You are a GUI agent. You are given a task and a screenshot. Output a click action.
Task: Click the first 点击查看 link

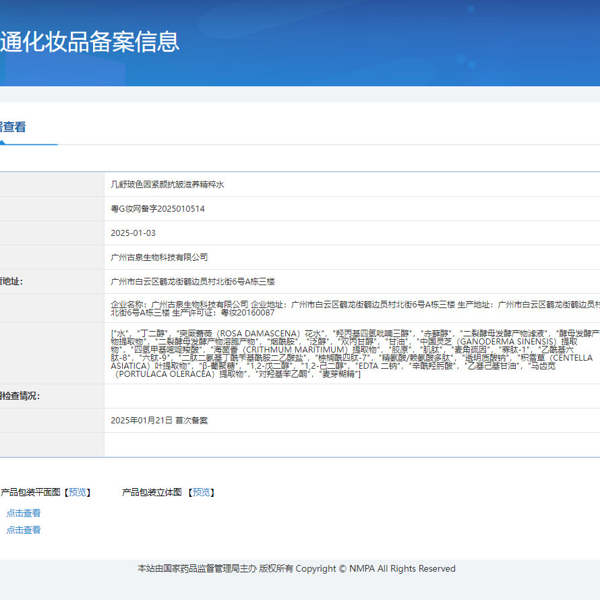(24, 513)
